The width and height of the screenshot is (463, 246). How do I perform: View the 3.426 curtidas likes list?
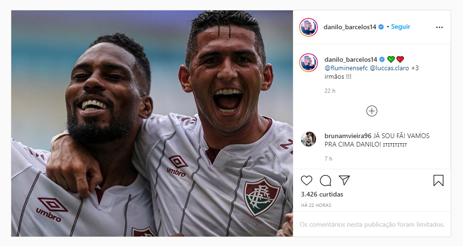(x=322, y=194)
